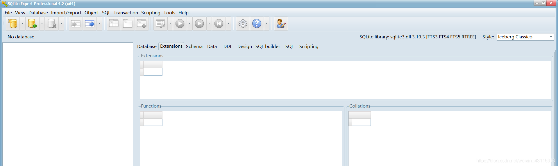The image size is (558, 166).
Task: Open the Help menu
Action: tap(183, 13)
